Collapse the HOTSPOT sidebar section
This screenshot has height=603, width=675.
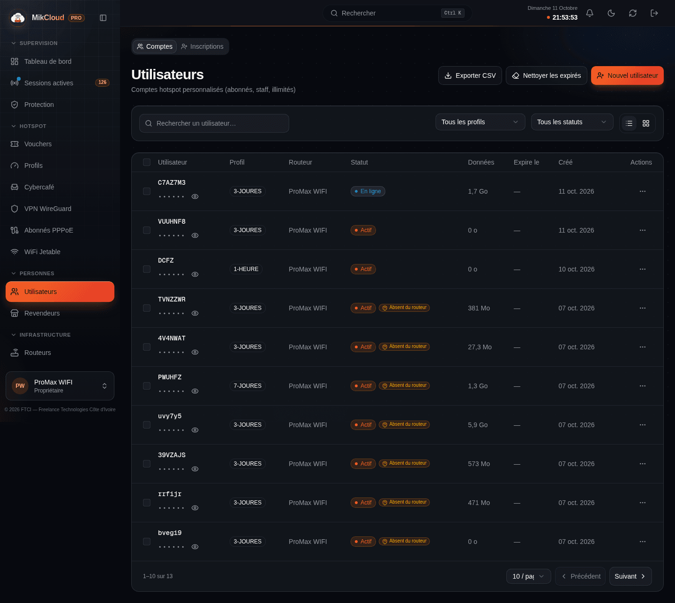29,126
